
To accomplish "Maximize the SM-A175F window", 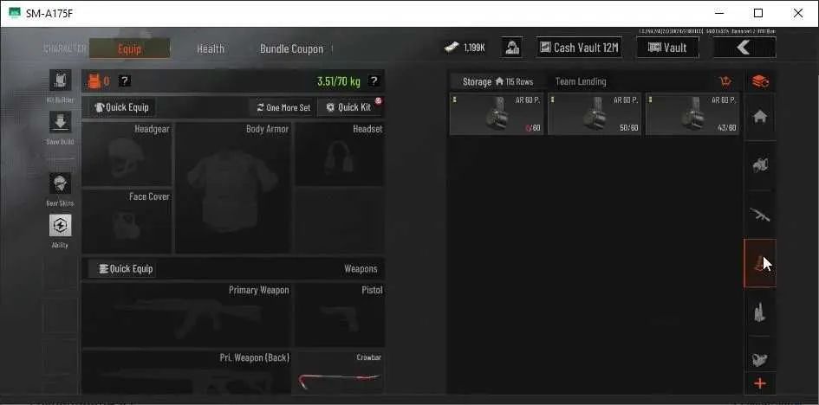I will pyautogui.click(x=758, y=13).
